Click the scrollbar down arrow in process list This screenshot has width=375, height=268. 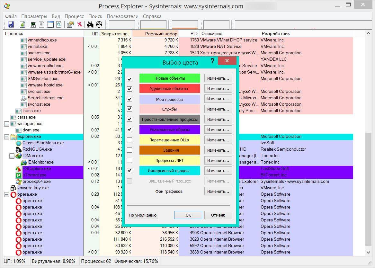(368, 252)
